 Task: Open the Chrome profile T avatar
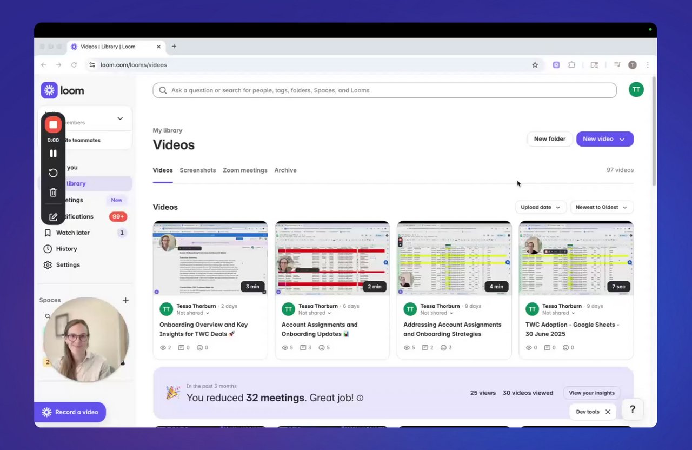coord(633,65)
